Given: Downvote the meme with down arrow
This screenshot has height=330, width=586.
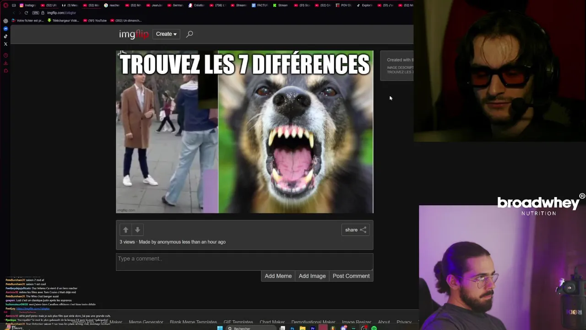Looking at the screenshot, I should pos(137,230).
